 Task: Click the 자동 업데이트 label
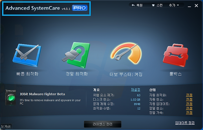(x=159, y=104)
